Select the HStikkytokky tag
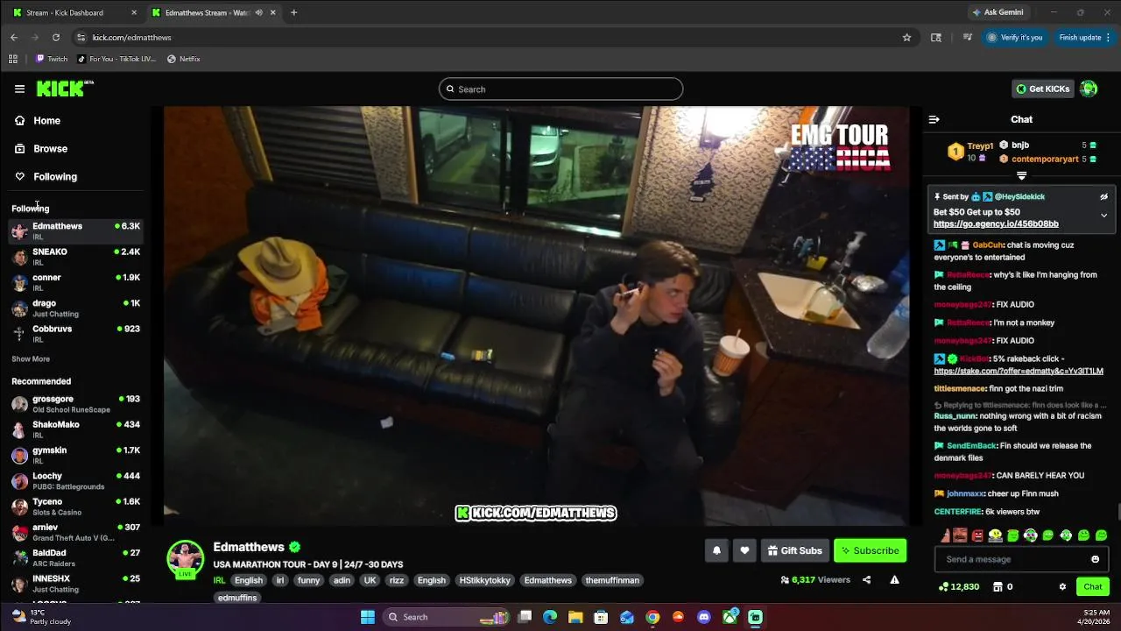 (484, 580)
